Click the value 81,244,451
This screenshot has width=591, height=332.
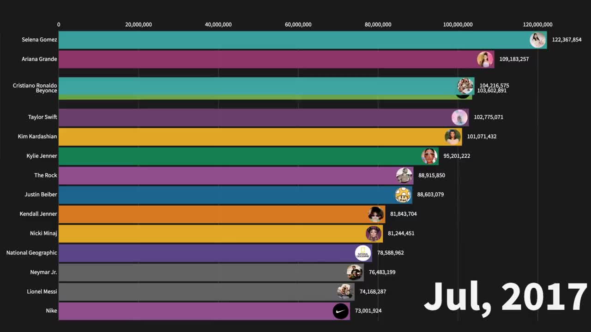[x=401, y=233]
